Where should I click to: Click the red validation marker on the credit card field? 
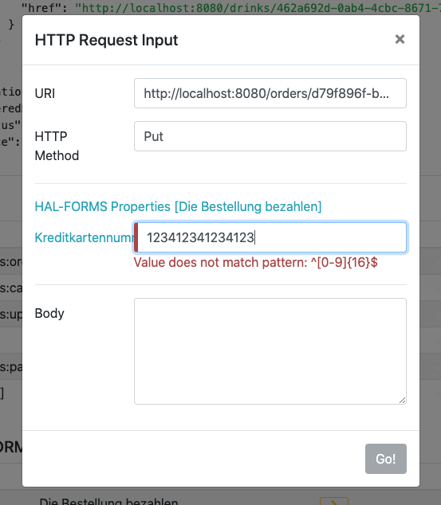coord(136,237)
